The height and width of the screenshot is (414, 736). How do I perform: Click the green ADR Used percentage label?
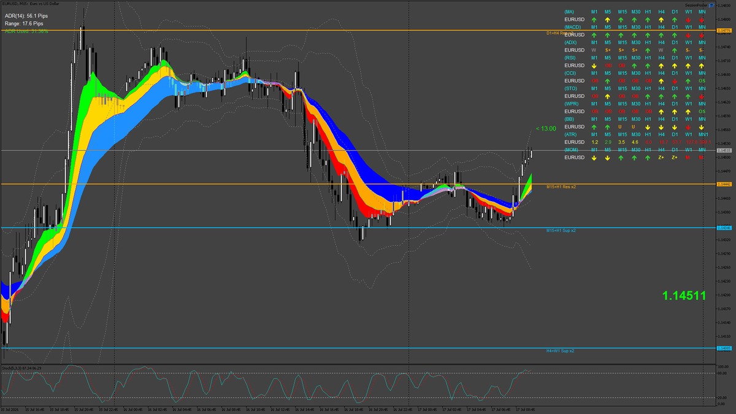pyautogui.click(x=26, y=31)
